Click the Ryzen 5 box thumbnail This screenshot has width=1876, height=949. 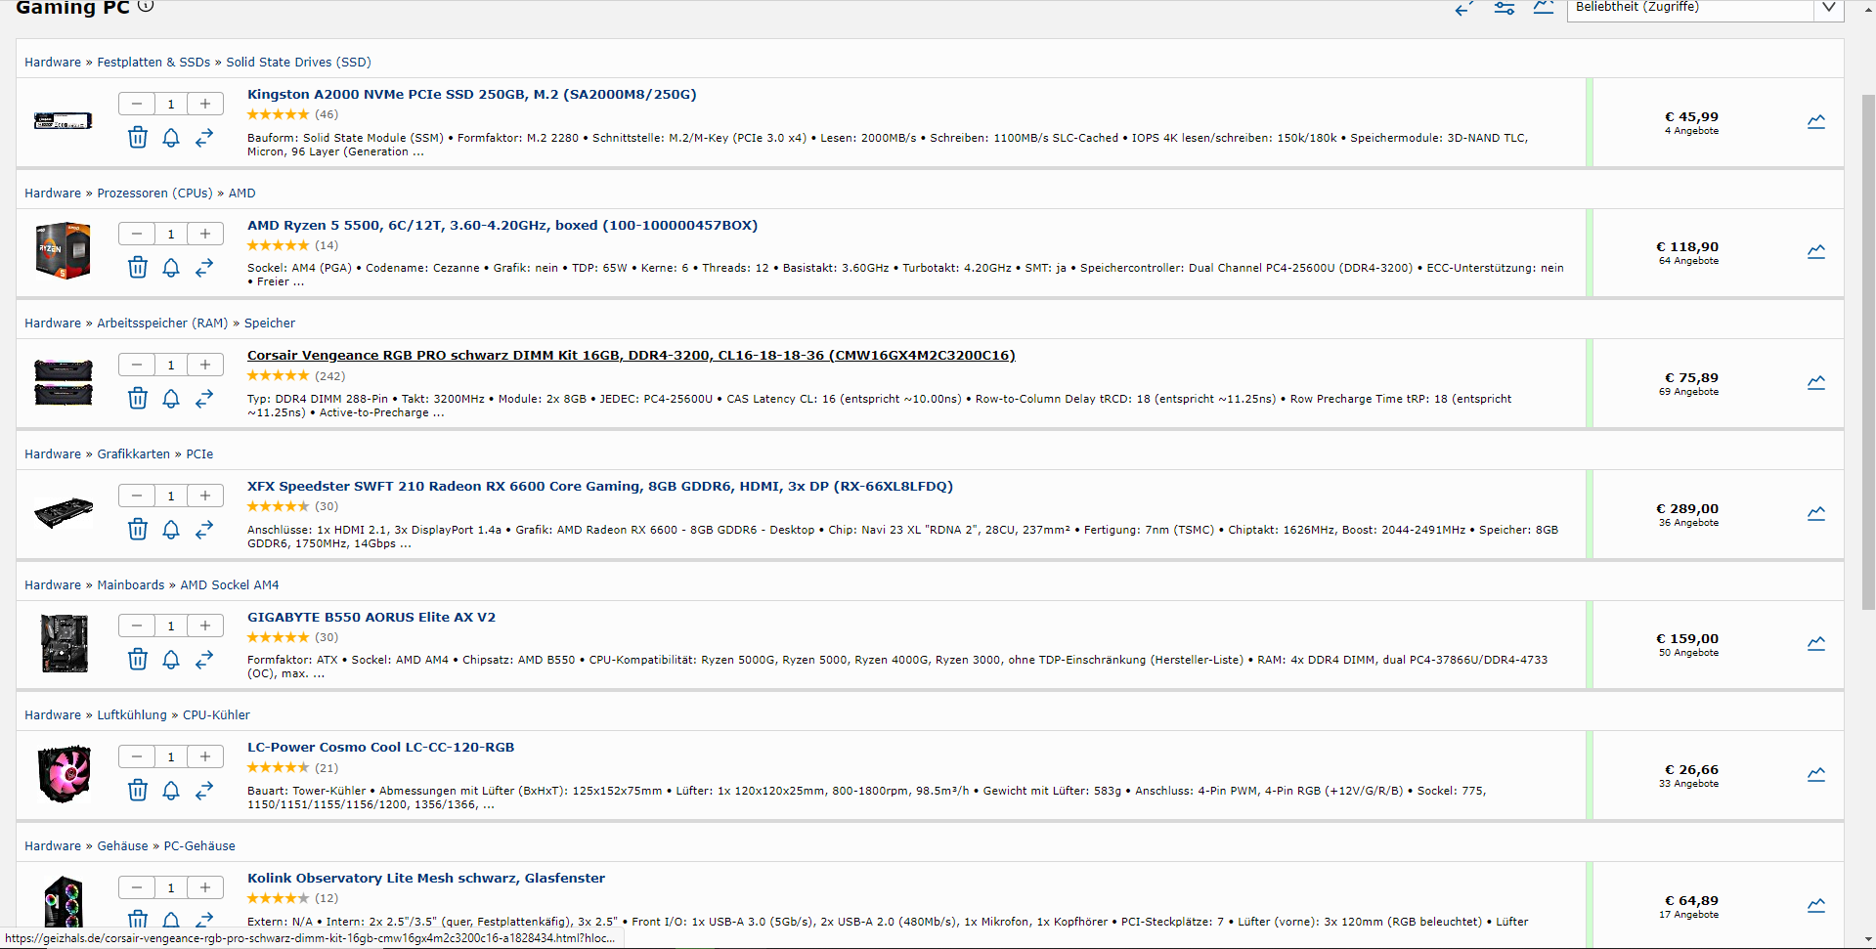click(64, 251)
